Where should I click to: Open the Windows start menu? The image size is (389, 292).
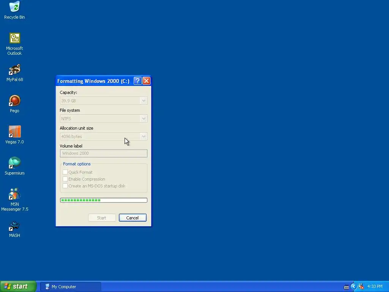click(x=18, y=287)
